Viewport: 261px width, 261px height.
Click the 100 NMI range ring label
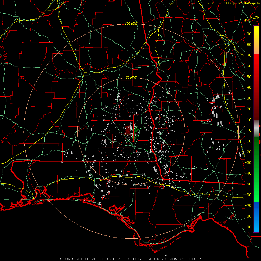click(x=131, y=24)
